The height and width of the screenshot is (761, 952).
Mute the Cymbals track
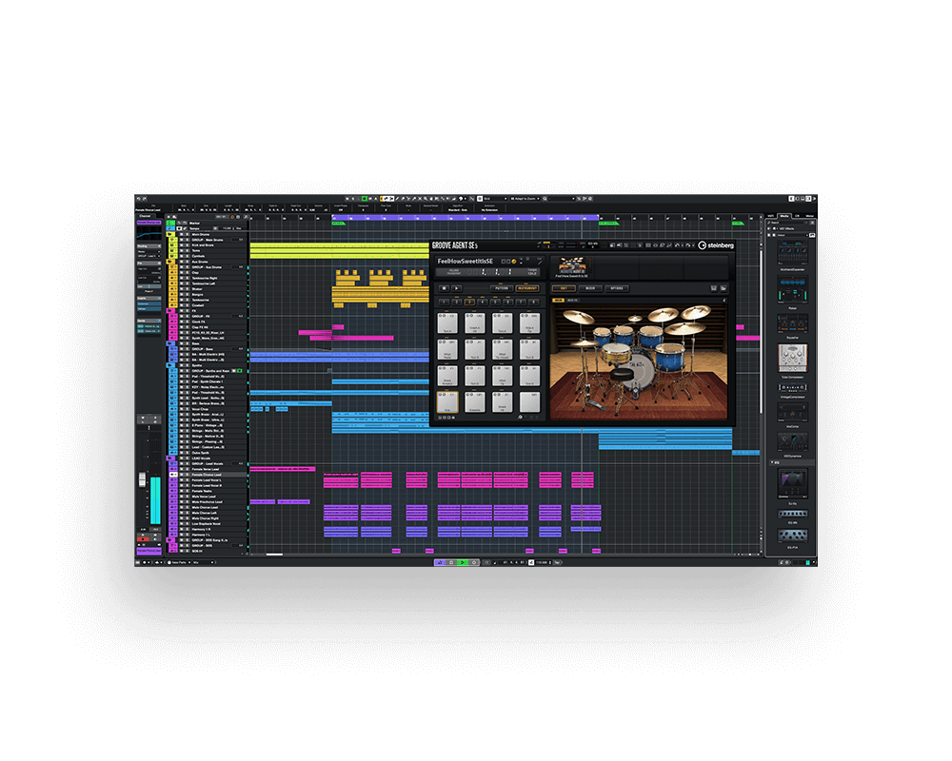181,256
